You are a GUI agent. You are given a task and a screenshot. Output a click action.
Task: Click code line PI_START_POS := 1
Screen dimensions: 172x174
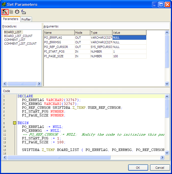pos(41,138)
